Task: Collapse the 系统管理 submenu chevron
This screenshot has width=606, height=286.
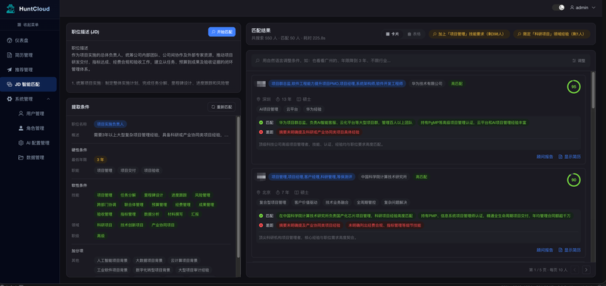Action: (48, 99)
